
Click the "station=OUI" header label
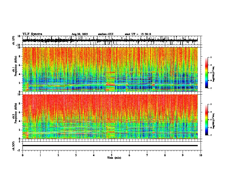click(106, 34)
